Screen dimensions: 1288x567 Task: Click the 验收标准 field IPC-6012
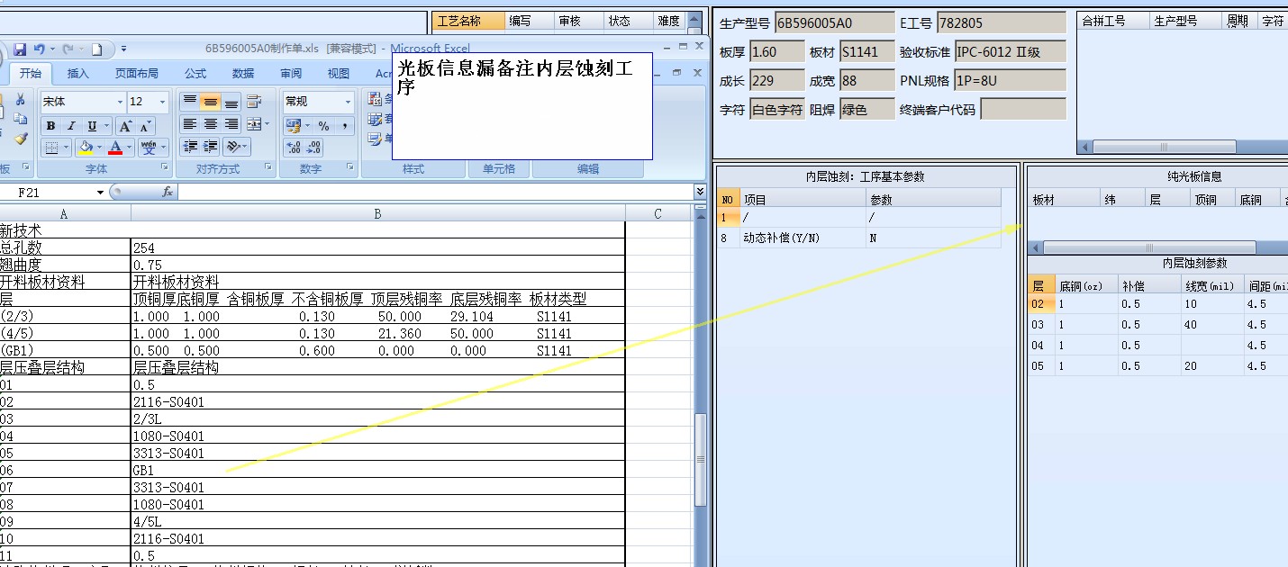point(1010,51)
